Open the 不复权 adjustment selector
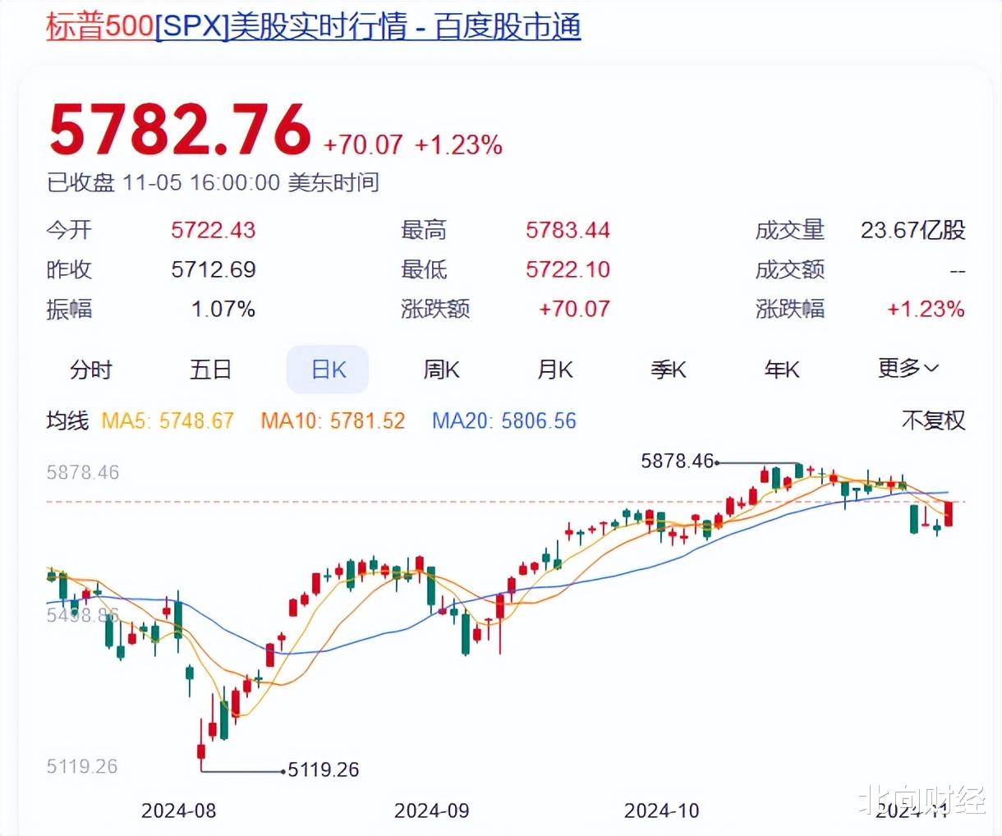The image size is (1002, 836). [x=933, y=420]
